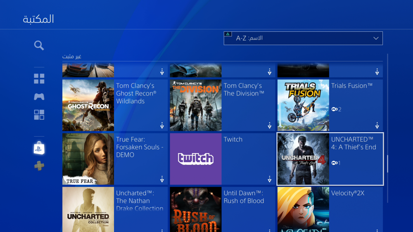Open the A-Z name sort dropdown
The height and width of the screenshot is (232, 413).
click(x=303, y=38)
